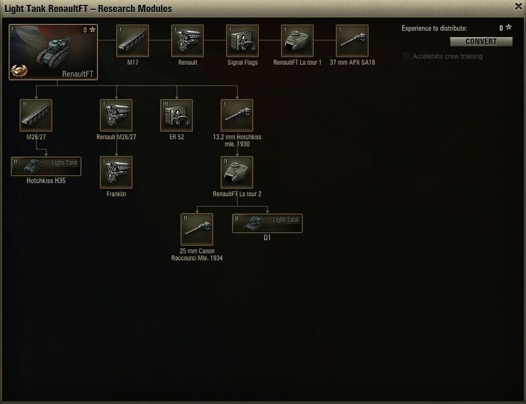Research the ER 52 radio module
The width and height of the screenshot is (526, 404).
pyautogui.click(x=176, y=115)
